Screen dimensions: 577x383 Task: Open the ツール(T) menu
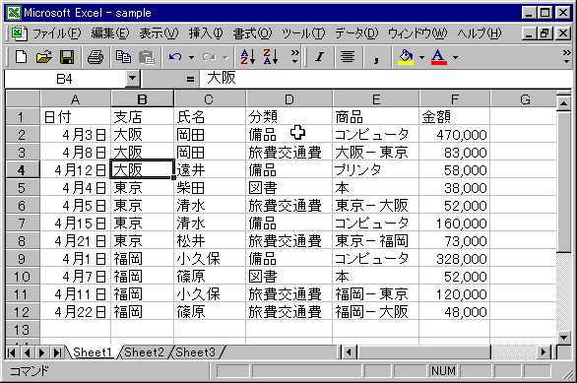point(303,33)
